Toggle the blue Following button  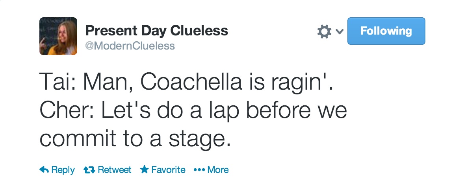pos(386,31)
